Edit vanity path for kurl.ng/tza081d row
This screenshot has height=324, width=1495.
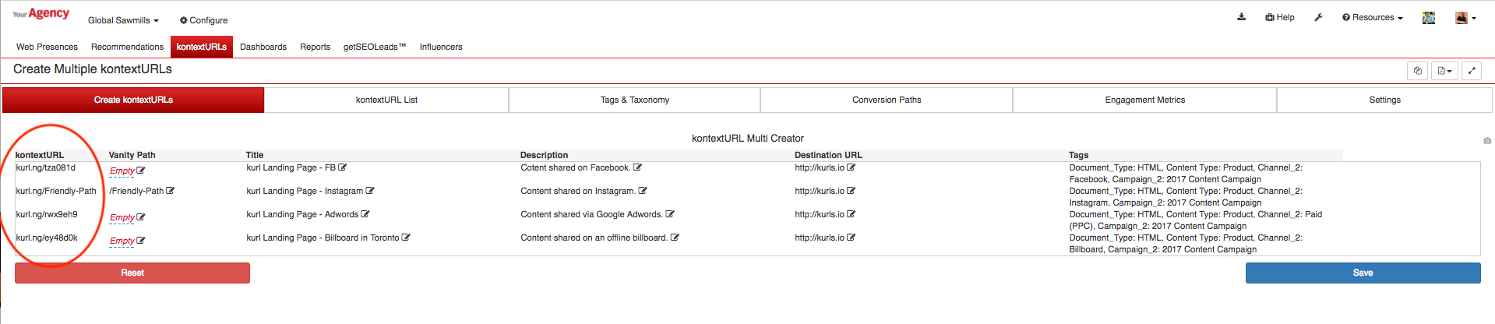click(141, 171)
